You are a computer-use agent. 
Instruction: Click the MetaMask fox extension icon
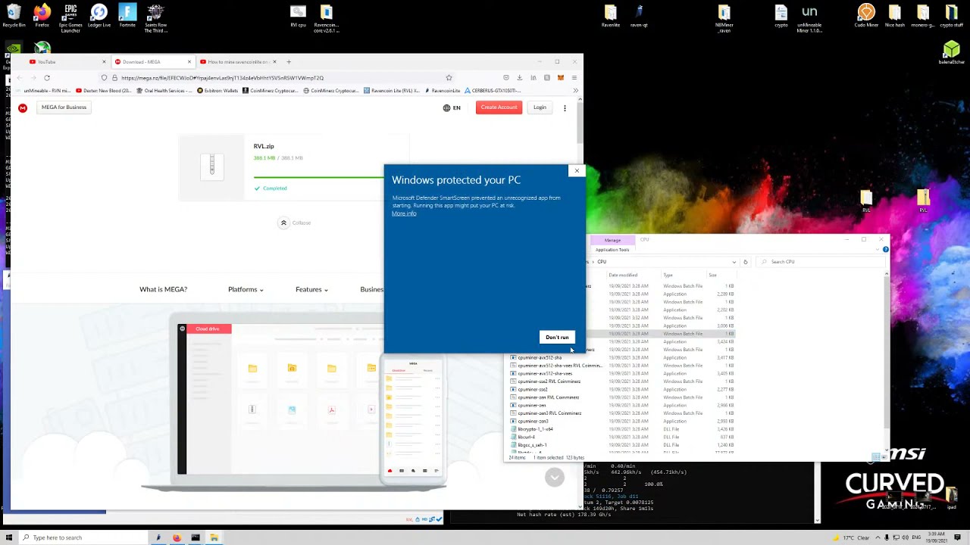(x=561, y=78)
